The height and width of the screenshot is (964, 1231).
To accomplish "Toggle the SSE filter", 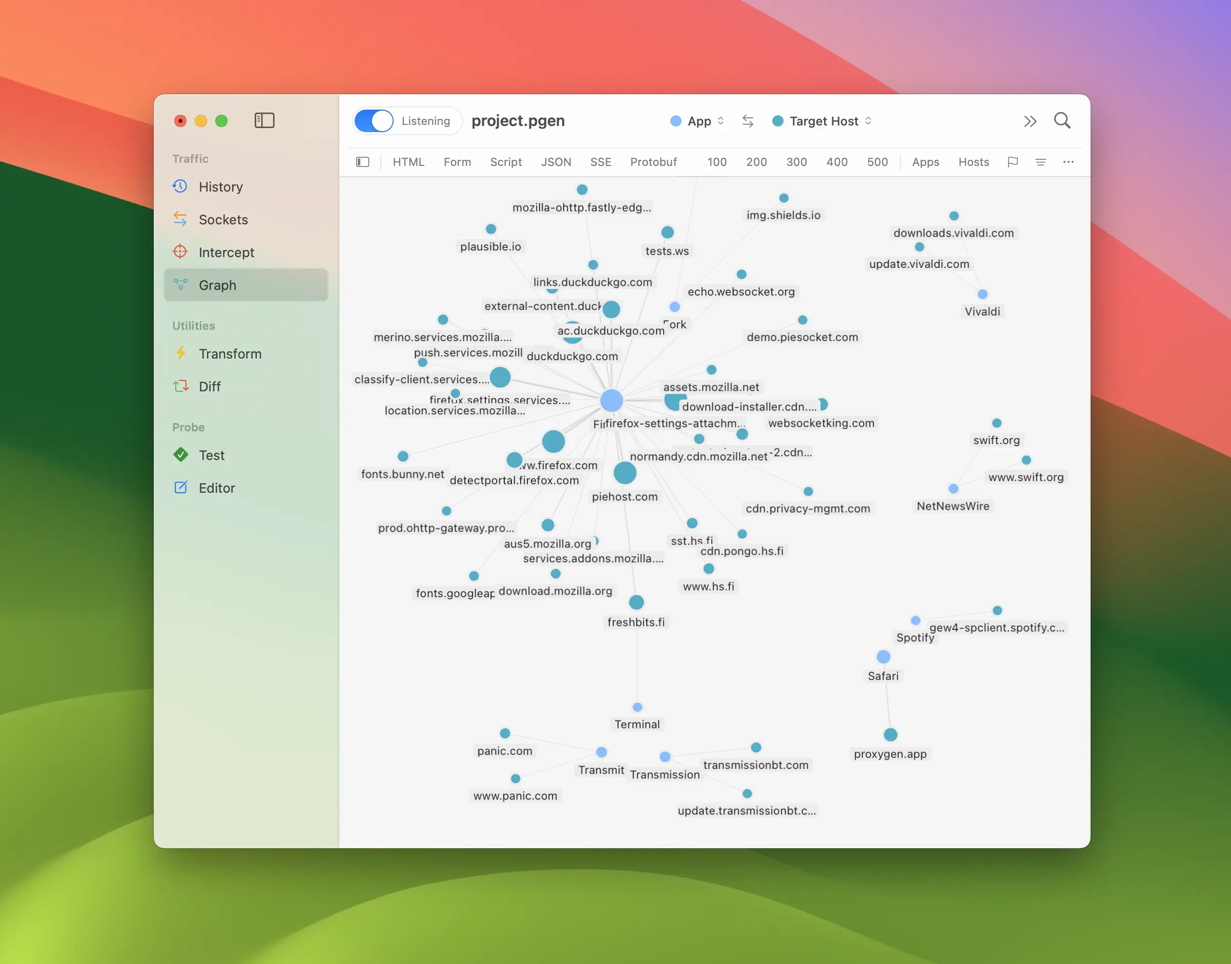I will (x=601, y=162).
